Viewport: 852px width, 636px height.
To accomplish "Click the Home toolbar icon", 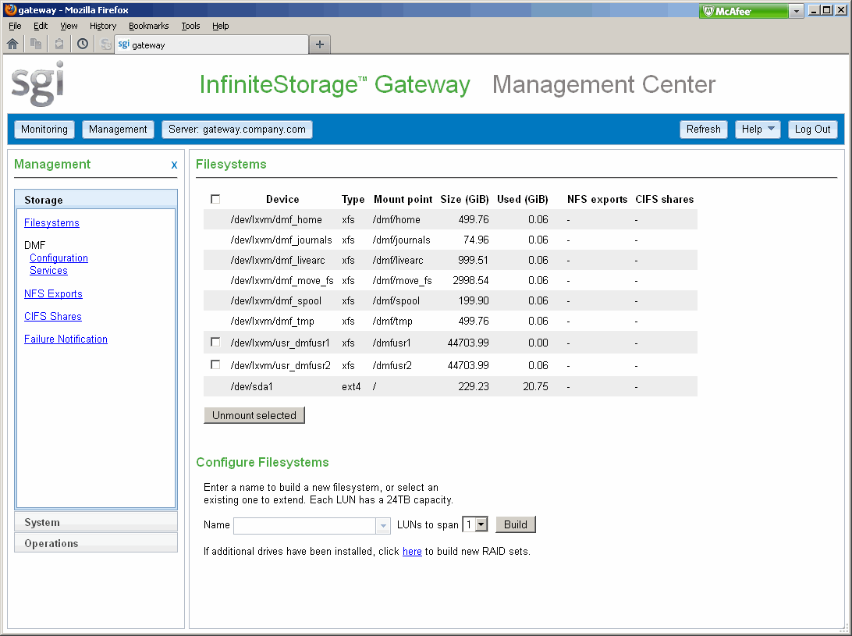I will click(12, 44).
